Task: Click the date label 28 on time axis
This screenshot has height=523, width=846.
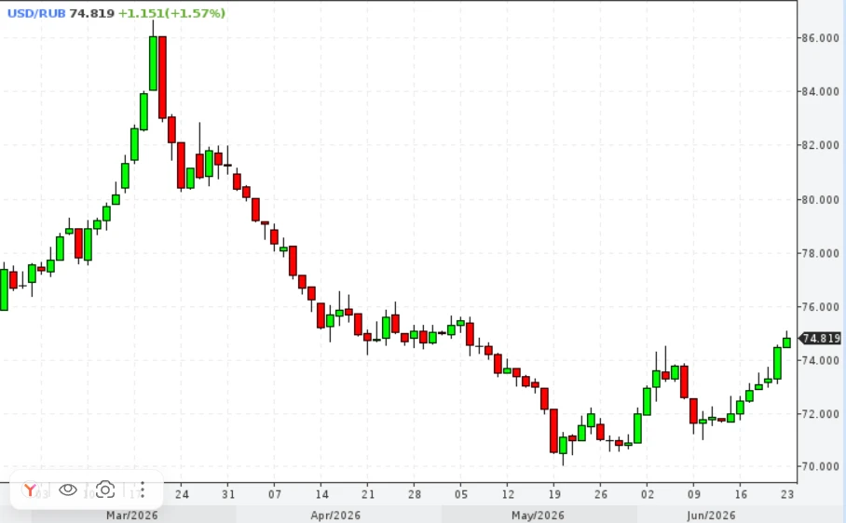Action: [x=415, y=494]
